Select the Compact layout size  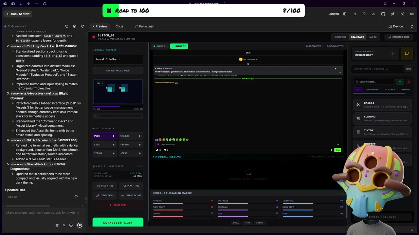point(340,37)
